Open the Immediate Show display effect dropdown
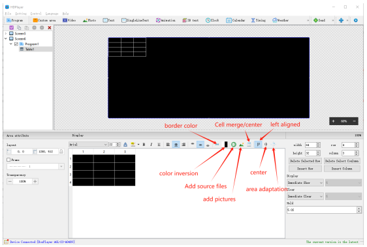367x247 pixels. coord(305,182)
